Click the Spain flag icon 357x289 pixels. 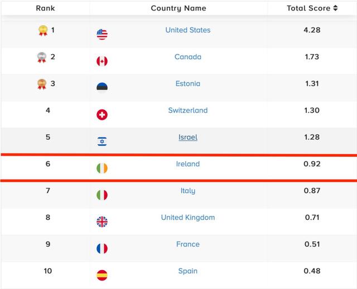click(102, 276)
